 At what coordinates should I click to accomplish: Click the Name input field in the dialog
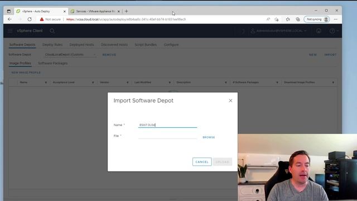click(167, 125)
